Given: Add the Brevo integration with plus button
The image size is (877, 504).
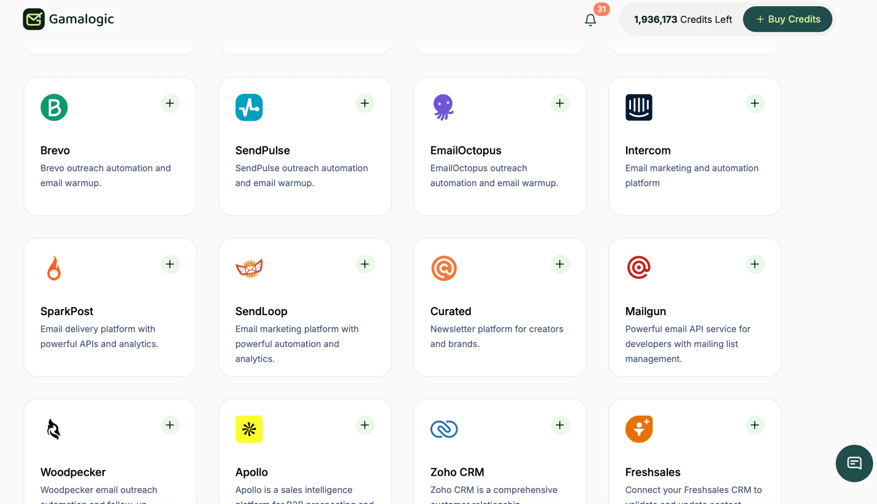Looking at the screenshot, I should [170, 103].
